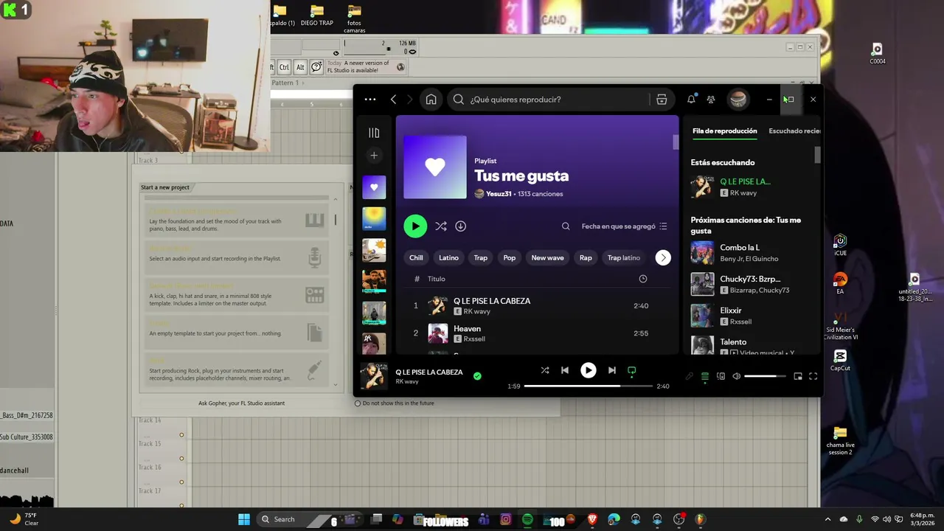Open the Spotify miniplayer
The image size is (944, 531).
tap(798, 376)
